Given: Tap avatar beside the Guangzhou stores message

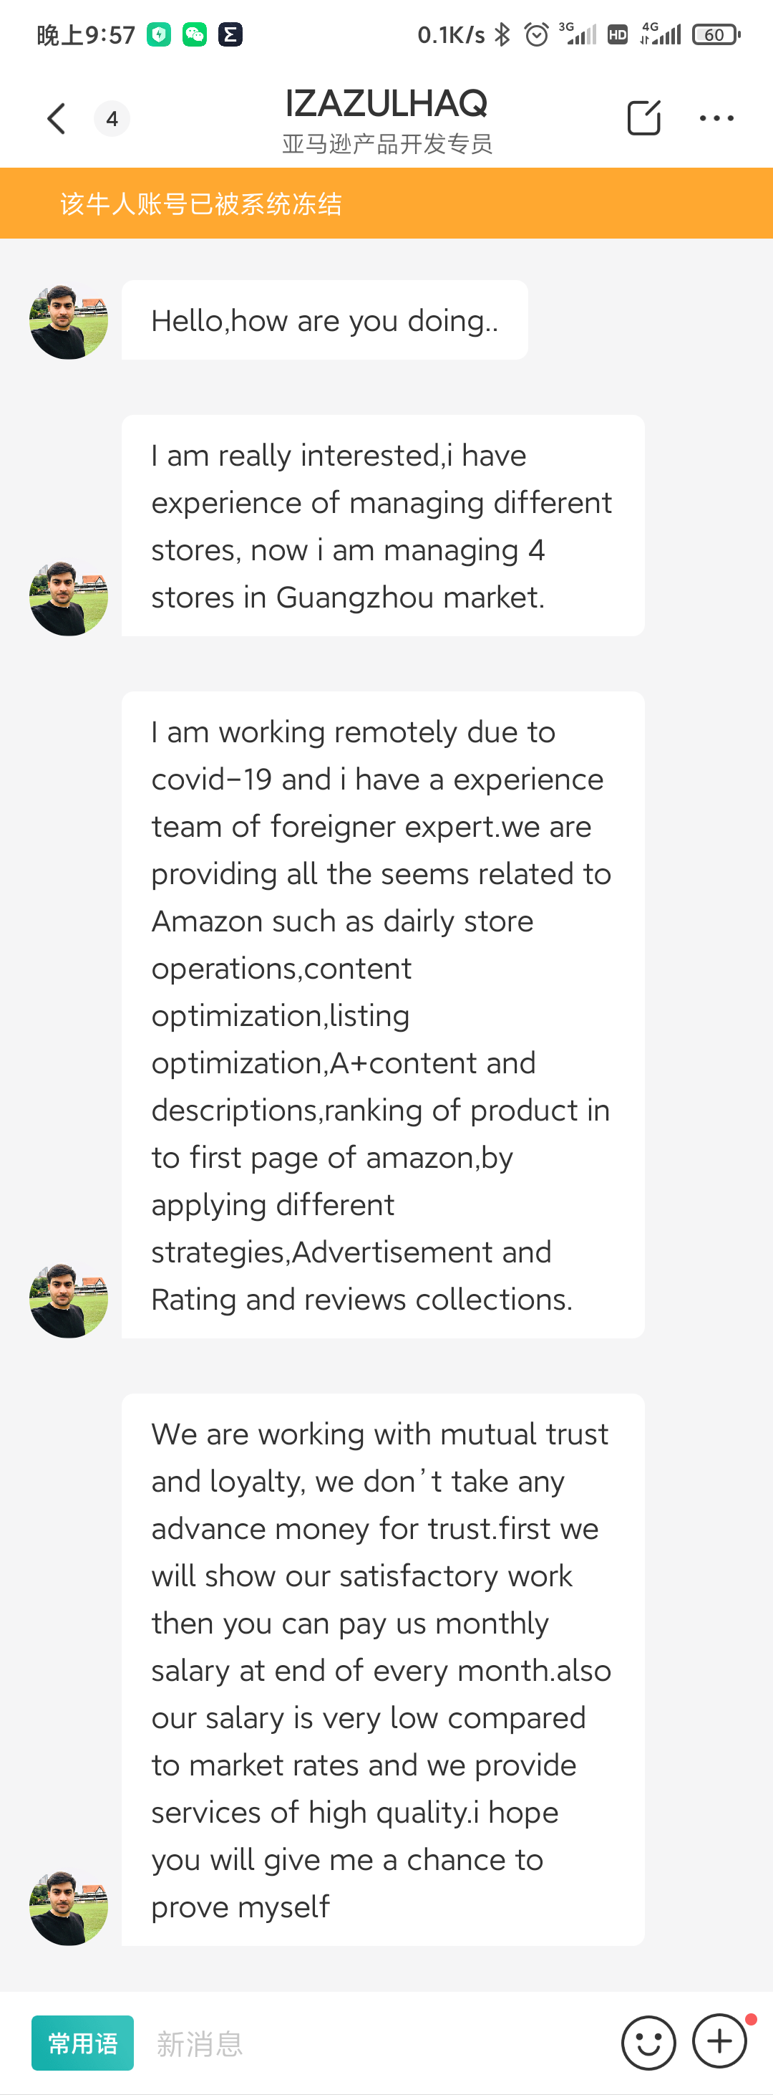Looking at the screenshot, I should (x=68, y=598).
